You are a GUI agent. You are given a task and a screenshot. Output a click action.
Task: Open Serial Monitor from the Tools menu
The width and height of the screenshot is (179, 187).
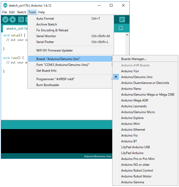click(71, 36)
